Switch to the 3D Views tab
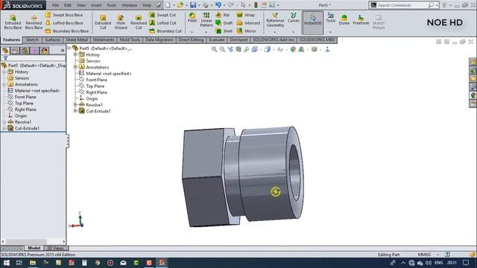477x268 pixels. [56, 248]
